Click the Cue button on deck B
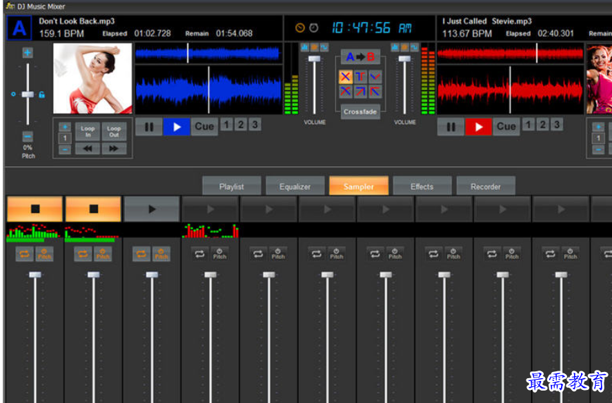The width and height of the screenshot is (612, 403). (x=506, y=127)
